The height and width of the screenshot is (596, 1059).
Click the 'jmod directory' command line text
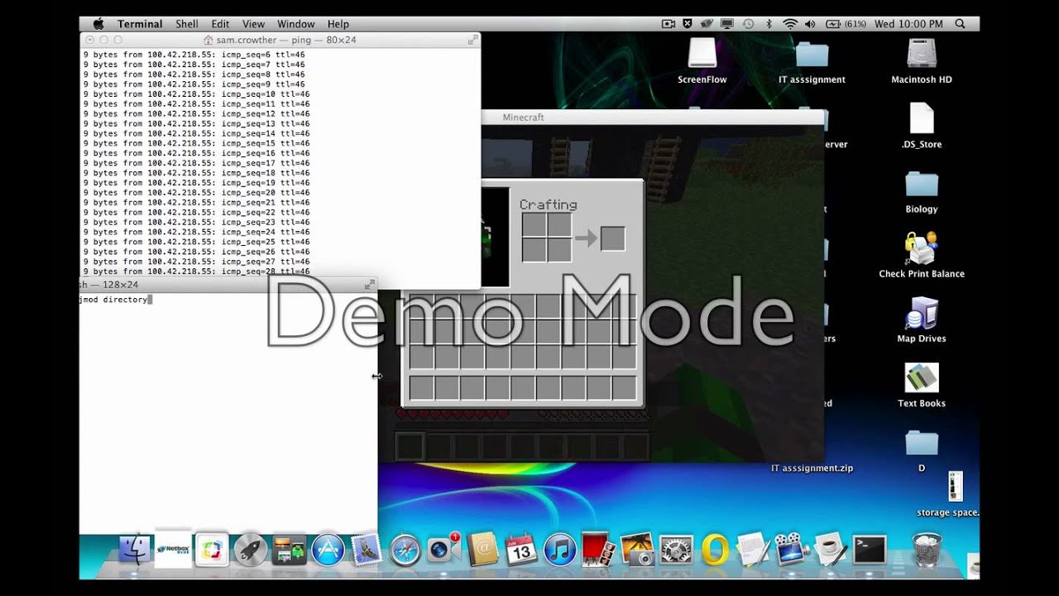pyautogui.click(x=113, y=300)
